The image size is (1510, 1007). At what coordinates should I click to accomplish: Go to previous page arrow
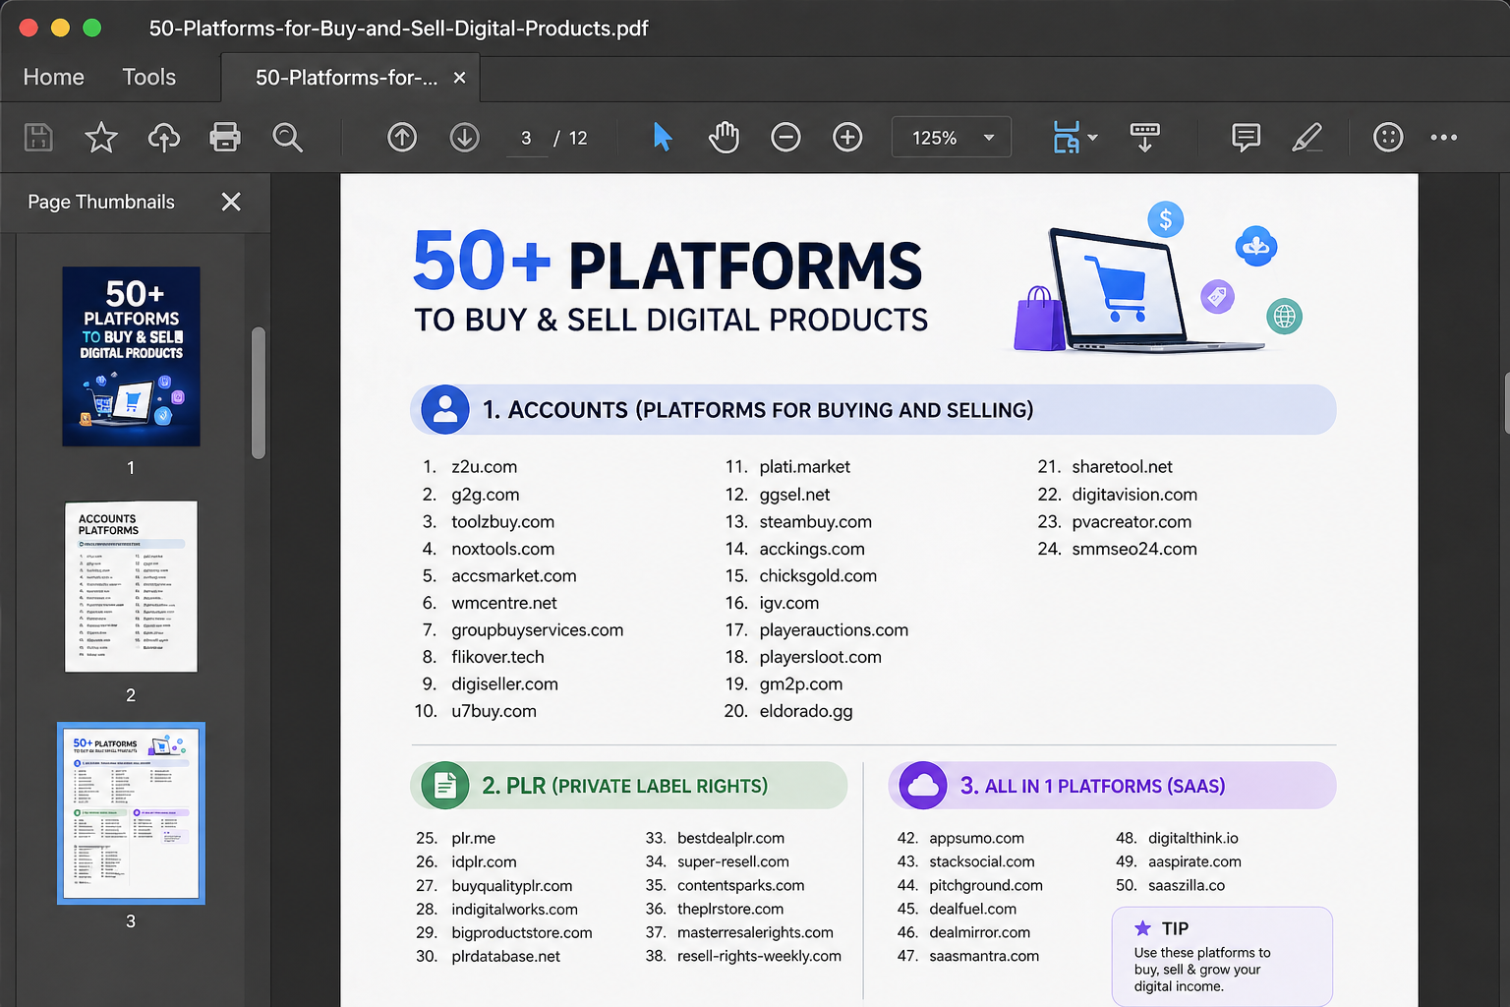402,138
